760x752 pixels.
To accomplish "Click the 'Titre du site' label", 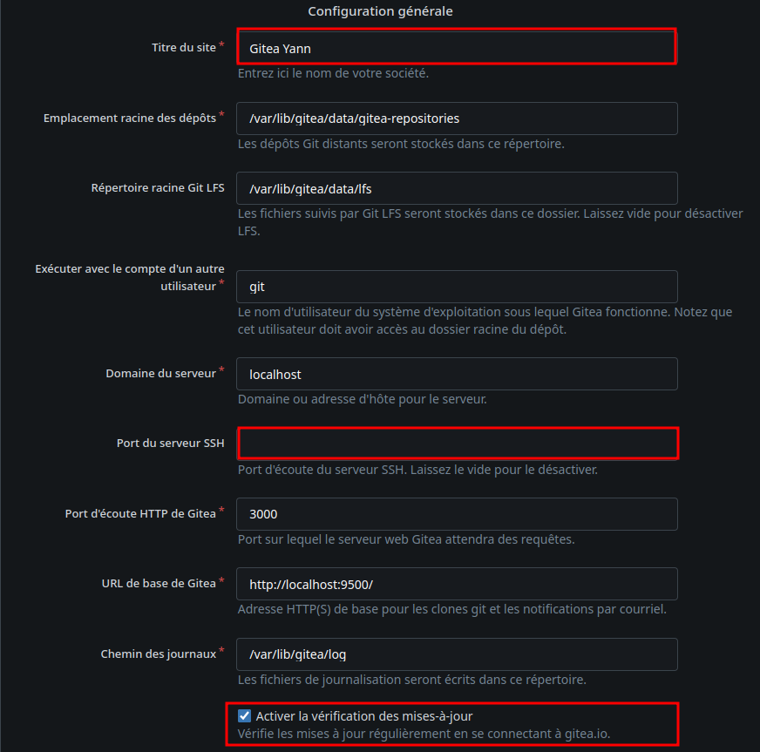I will (183, 47).
